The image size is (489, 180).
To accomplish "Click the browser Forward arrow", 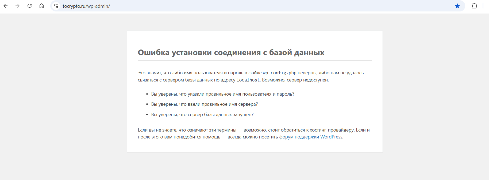I will coord(18,6).
